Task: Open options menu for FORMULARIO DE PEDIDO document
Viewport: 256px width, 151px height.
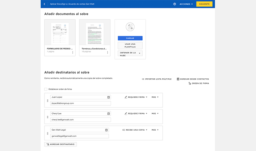Action: point(73,52)
